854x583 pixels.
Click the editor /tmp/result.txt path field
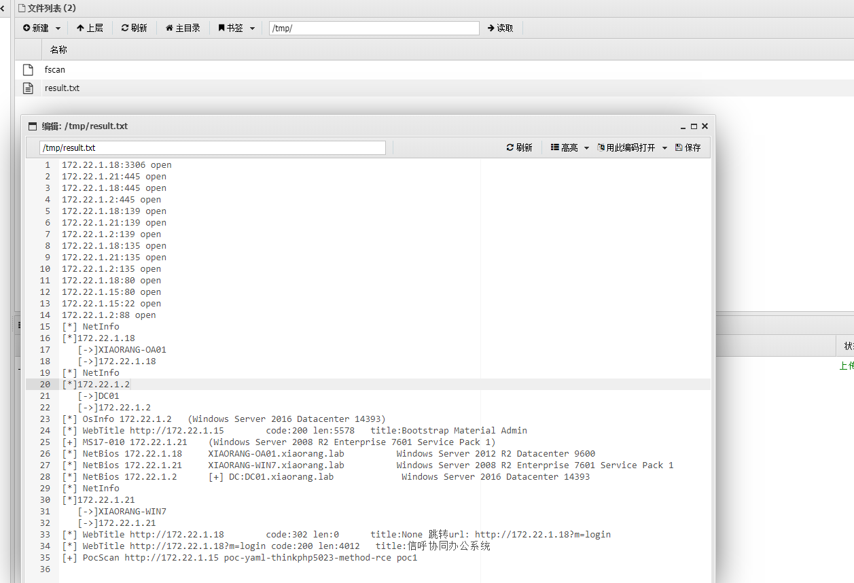point(212,147)
